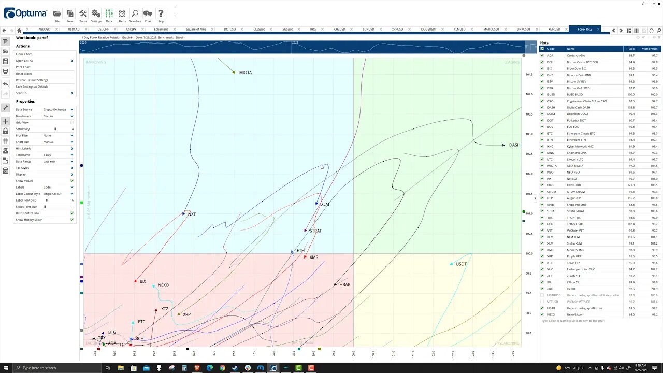Enable the HBARUSD plot checkbox
Screen dimensions: 663x373
point(542,295)
